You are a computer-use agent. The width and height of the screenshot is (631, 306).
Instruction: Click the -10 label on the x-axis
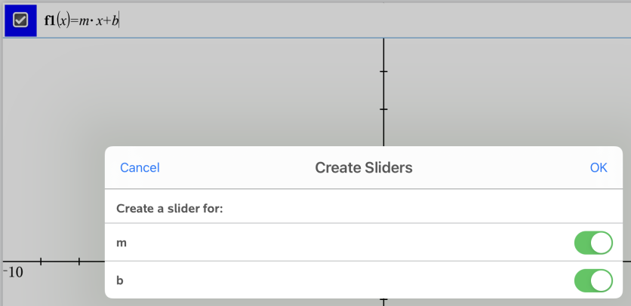tap(14, 273)
